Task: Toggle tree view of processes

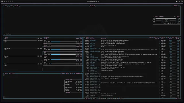Action: point(168,37)
